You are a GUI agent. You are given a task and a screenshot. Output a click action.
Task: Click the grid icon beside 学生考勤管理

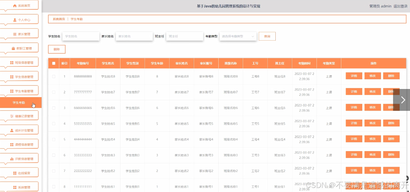pos(12,91)
